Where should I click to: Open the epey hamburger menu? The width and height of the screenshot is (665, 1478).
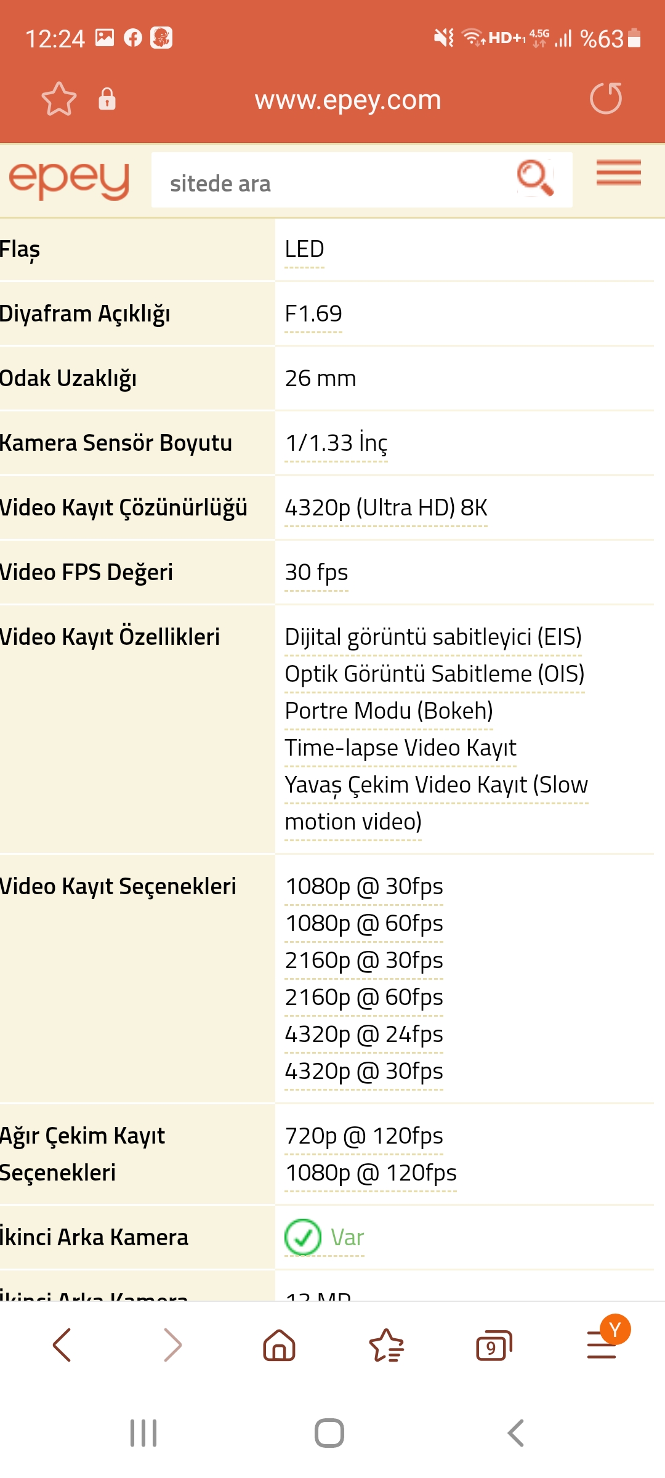pos(618,173)
